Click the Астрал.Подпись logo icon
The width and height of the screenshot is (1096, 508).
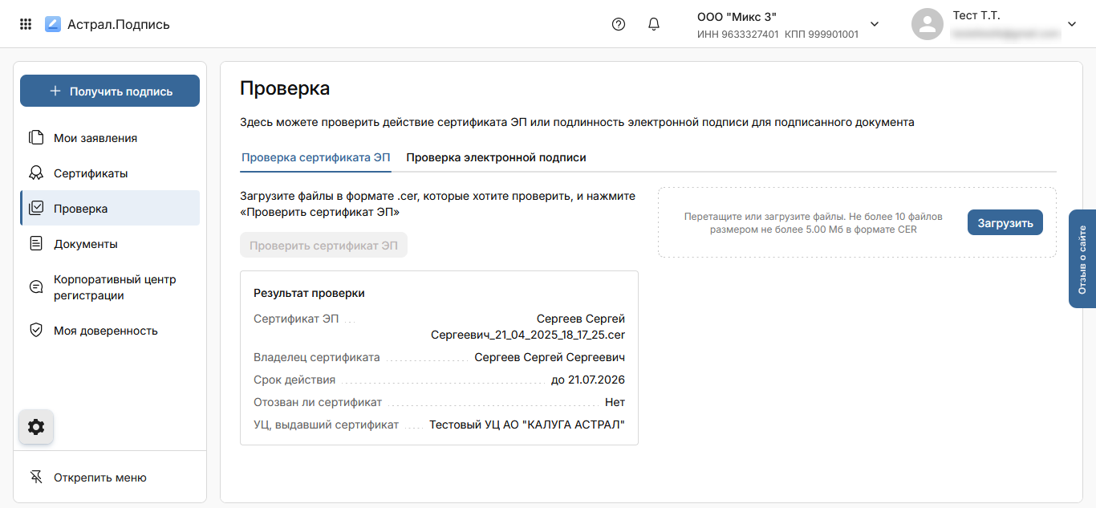(53, 24)
